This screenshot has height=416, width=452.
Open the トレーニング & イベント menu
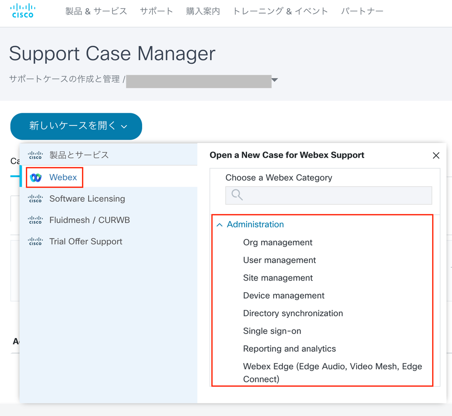[x=281, y=11]
